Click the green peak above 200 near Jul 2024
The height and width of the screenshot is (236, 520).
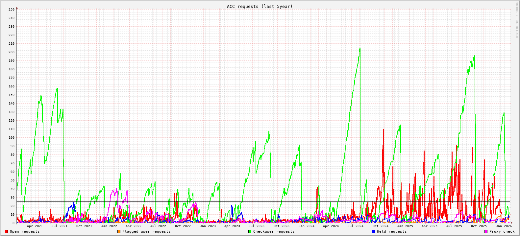(x=360, y=49)
